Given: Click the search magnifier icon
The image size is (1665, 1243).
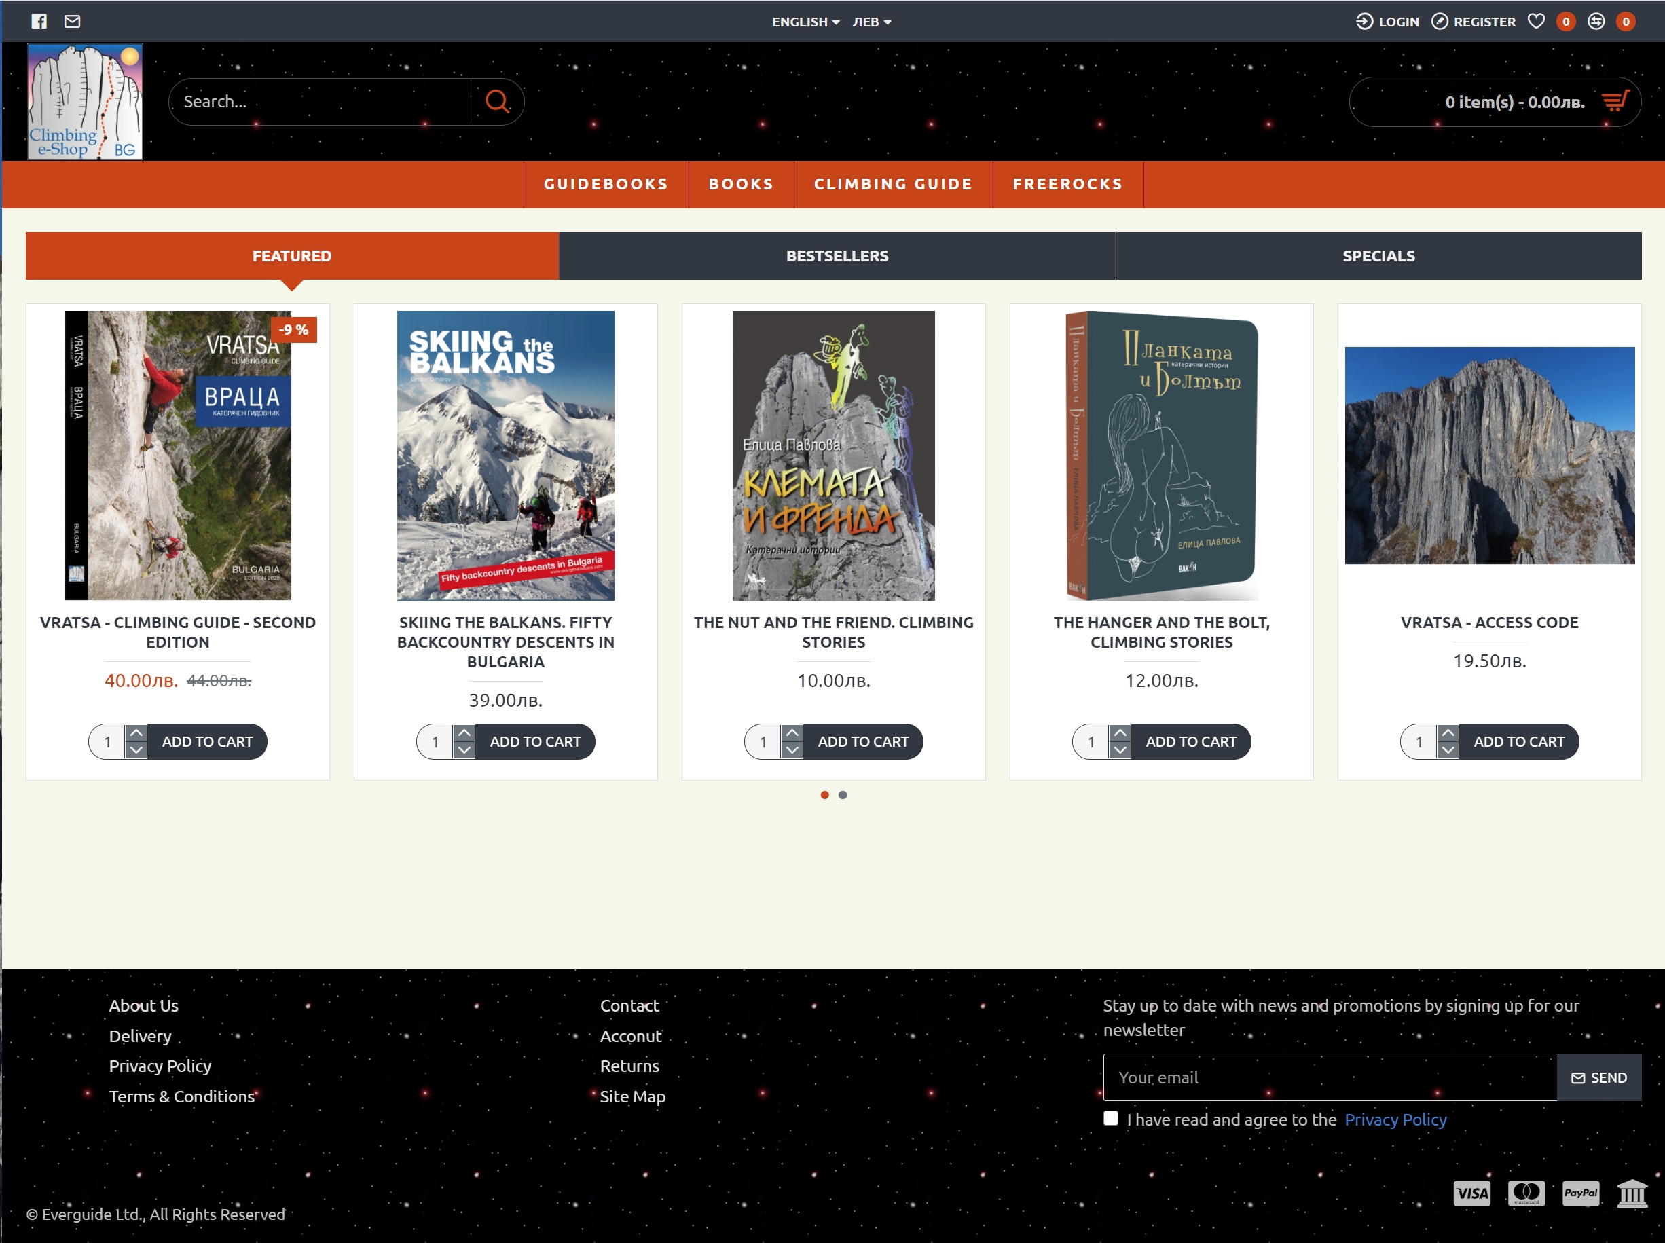Looking at the screenshot, I should click(497, 102).
